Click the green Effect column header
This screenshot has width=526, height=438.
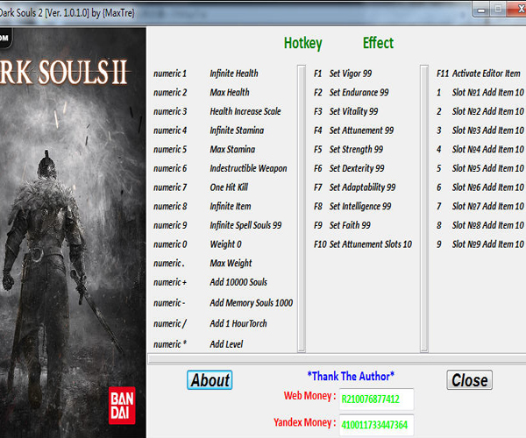click(x=378, y=43)
